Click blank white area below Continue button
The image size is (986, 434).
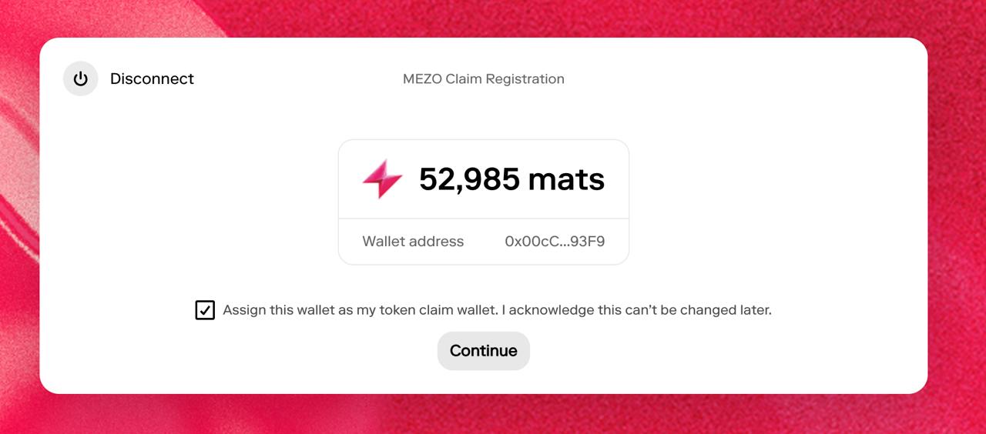(484, 381)
